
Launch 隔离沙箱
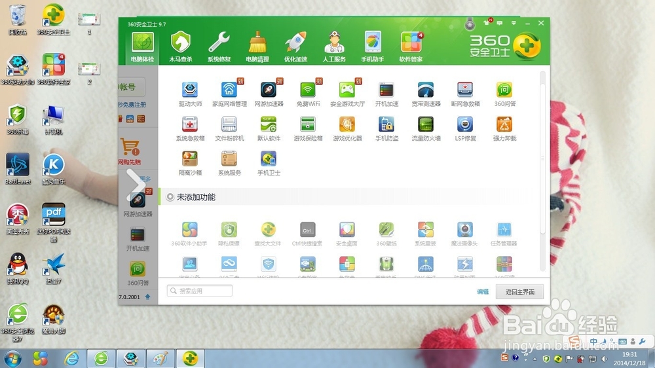(190, 164)
